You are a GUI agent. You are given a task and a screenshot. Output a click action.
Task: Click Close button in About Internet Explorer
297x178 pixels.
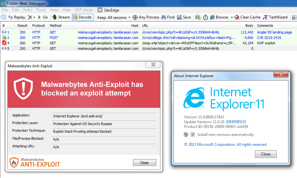[265, 154]
